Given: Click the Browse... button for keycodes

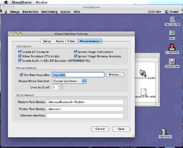Looking at the screenshot, I should coord(115,75).
